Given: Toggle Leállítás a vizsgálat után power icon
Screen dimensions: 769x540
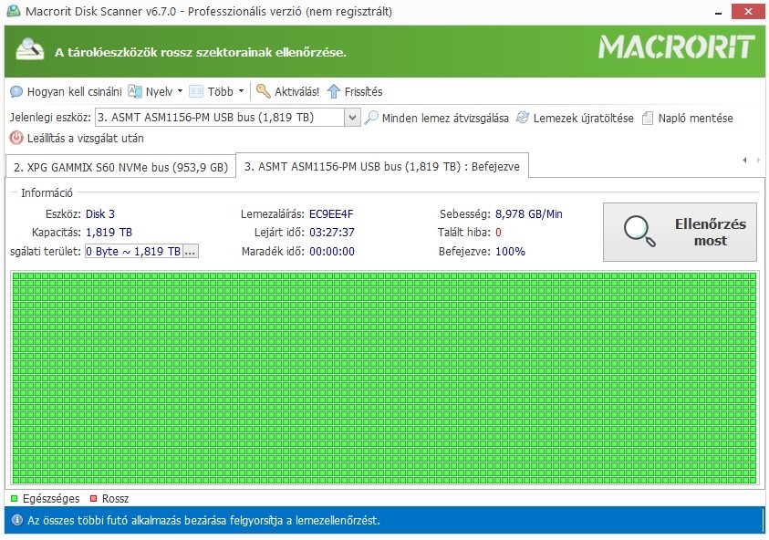Looking at the screenshot, I should pyautogui.click(x=16, y=138).
